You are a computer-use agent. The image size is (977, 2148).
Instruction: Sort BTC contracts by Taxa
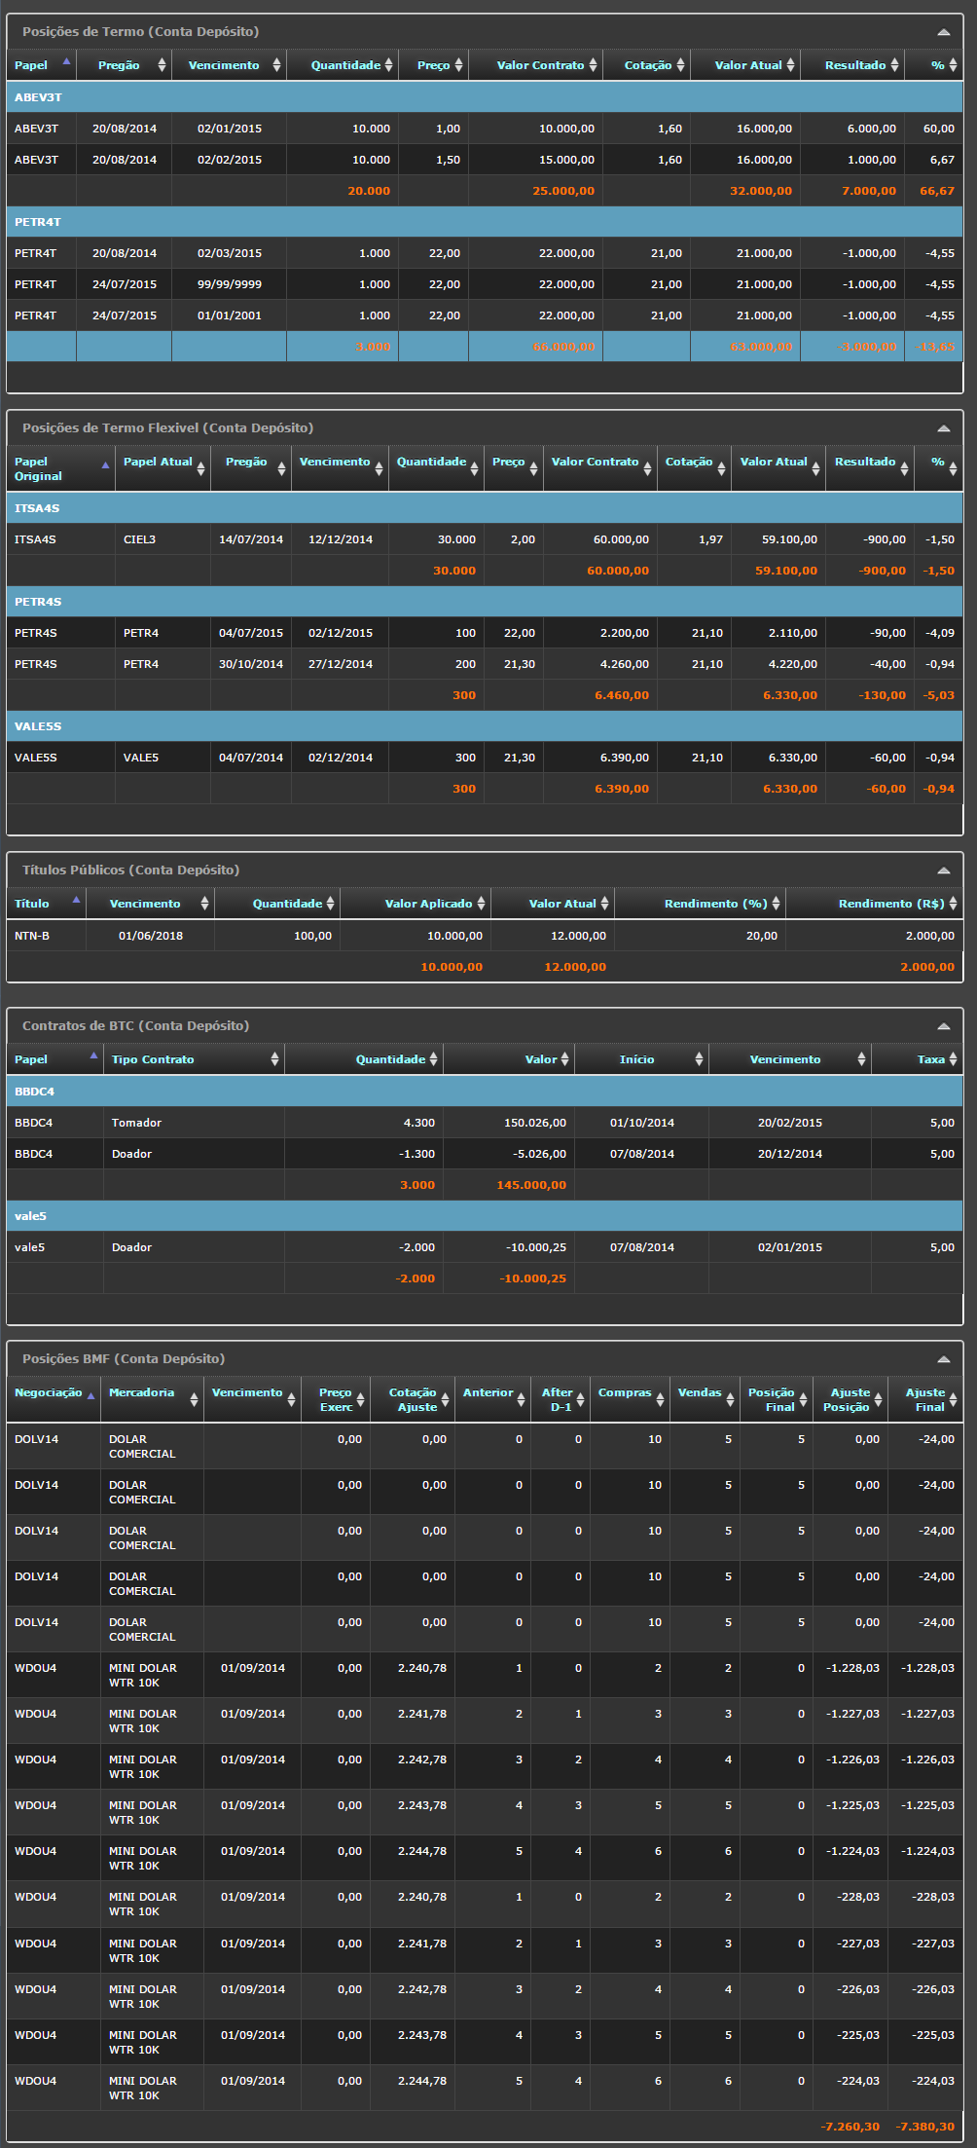[x=917, y=1059]
